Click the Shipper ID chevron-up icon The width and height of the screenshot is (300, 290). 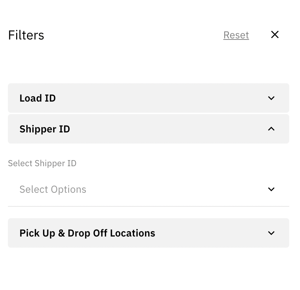click(271, 129)
